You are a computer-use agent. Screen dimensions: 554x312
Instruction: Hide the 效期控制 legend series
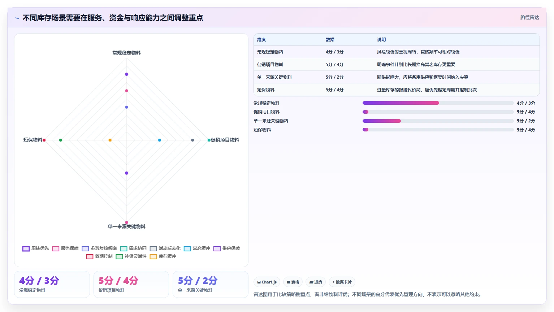point(99,256)
